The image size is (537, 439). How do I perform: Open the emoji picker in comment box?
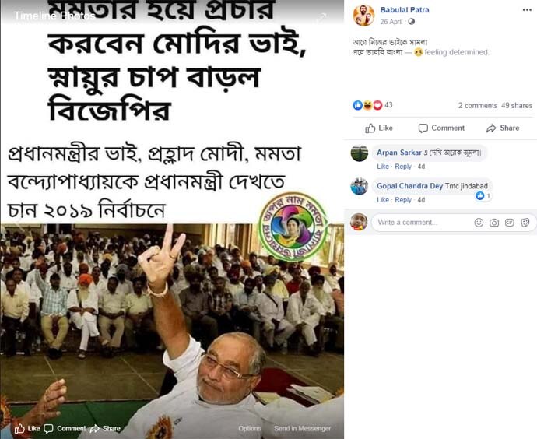point(479,223)
